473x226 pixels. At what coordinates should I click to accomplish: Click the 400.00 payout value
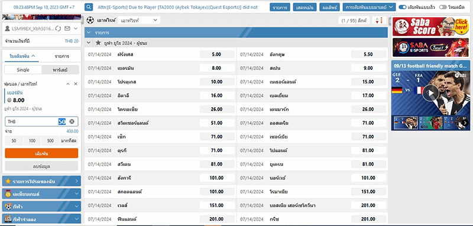[72, 131]
